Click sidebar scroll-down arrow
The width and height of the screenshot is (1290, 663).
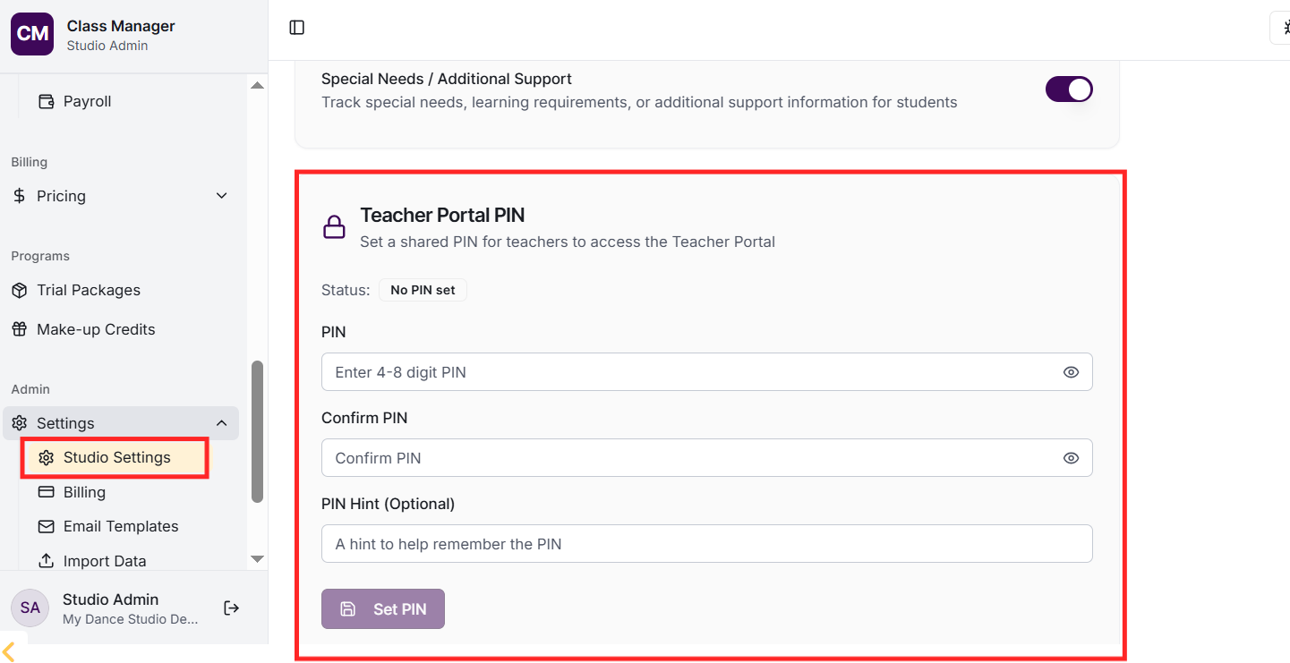tap(257, 558)
